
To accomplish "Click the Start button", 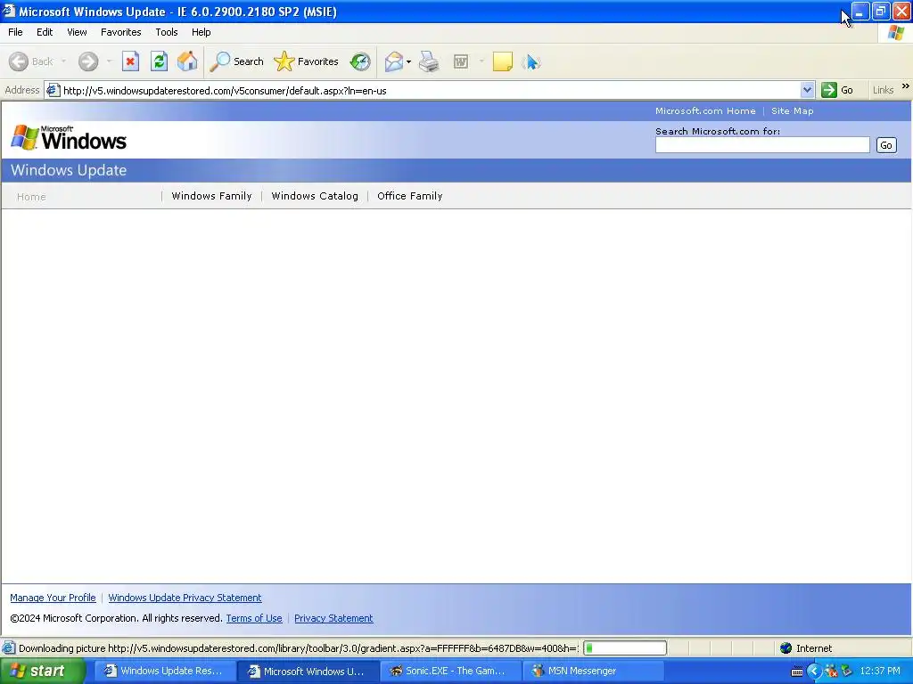I will (42, 672).
